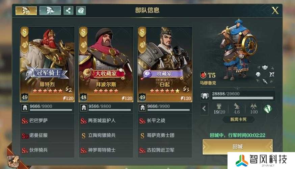
Task: Click the T5 马穆鲁克 unit icon
Action: click(203, 75)
